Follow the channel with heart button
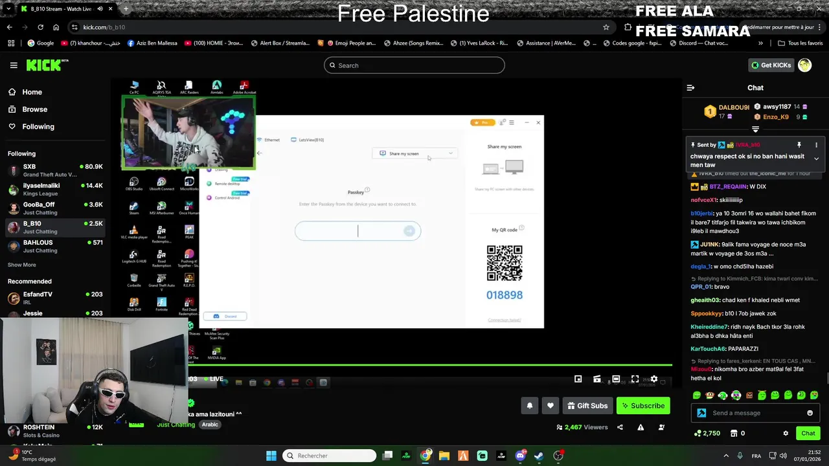The width and height of the screenshot is (829, 466). (551, 406)
